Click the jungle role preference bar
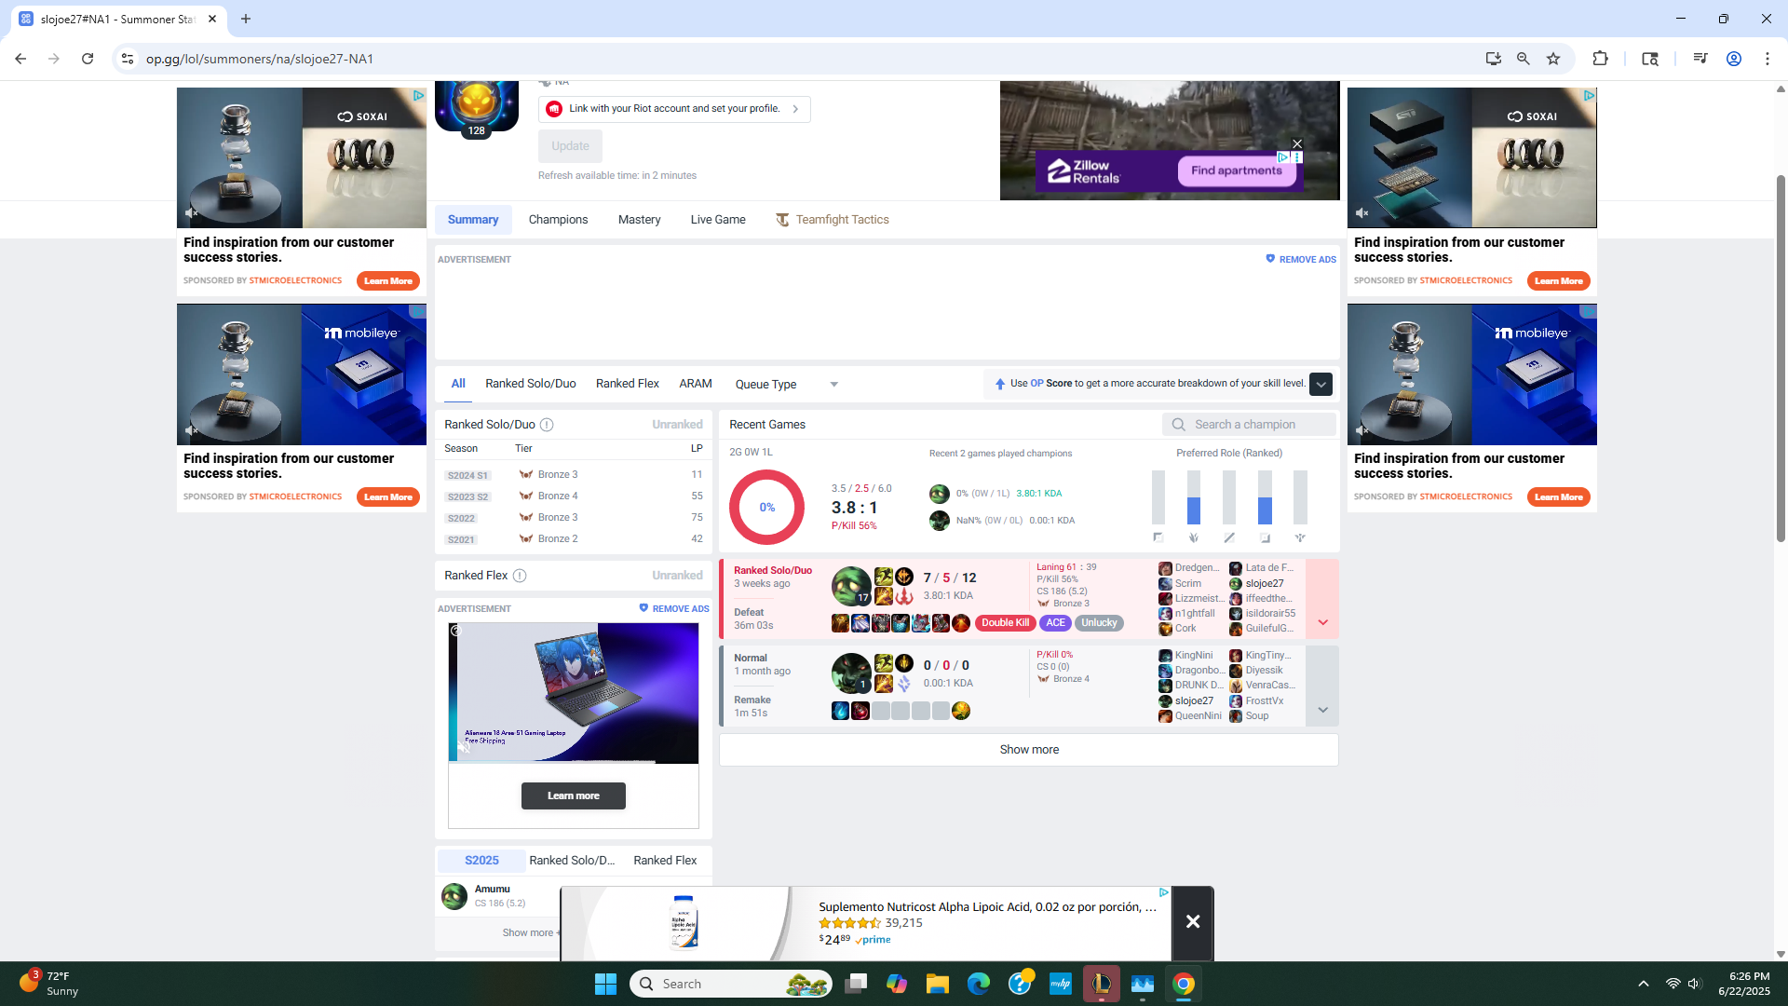 pyautogui.click(x=1193, y=497)
